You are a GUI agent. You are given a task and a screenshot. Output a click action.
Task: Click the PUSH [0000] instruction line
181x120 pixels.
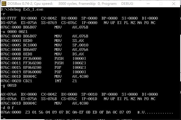43,58
